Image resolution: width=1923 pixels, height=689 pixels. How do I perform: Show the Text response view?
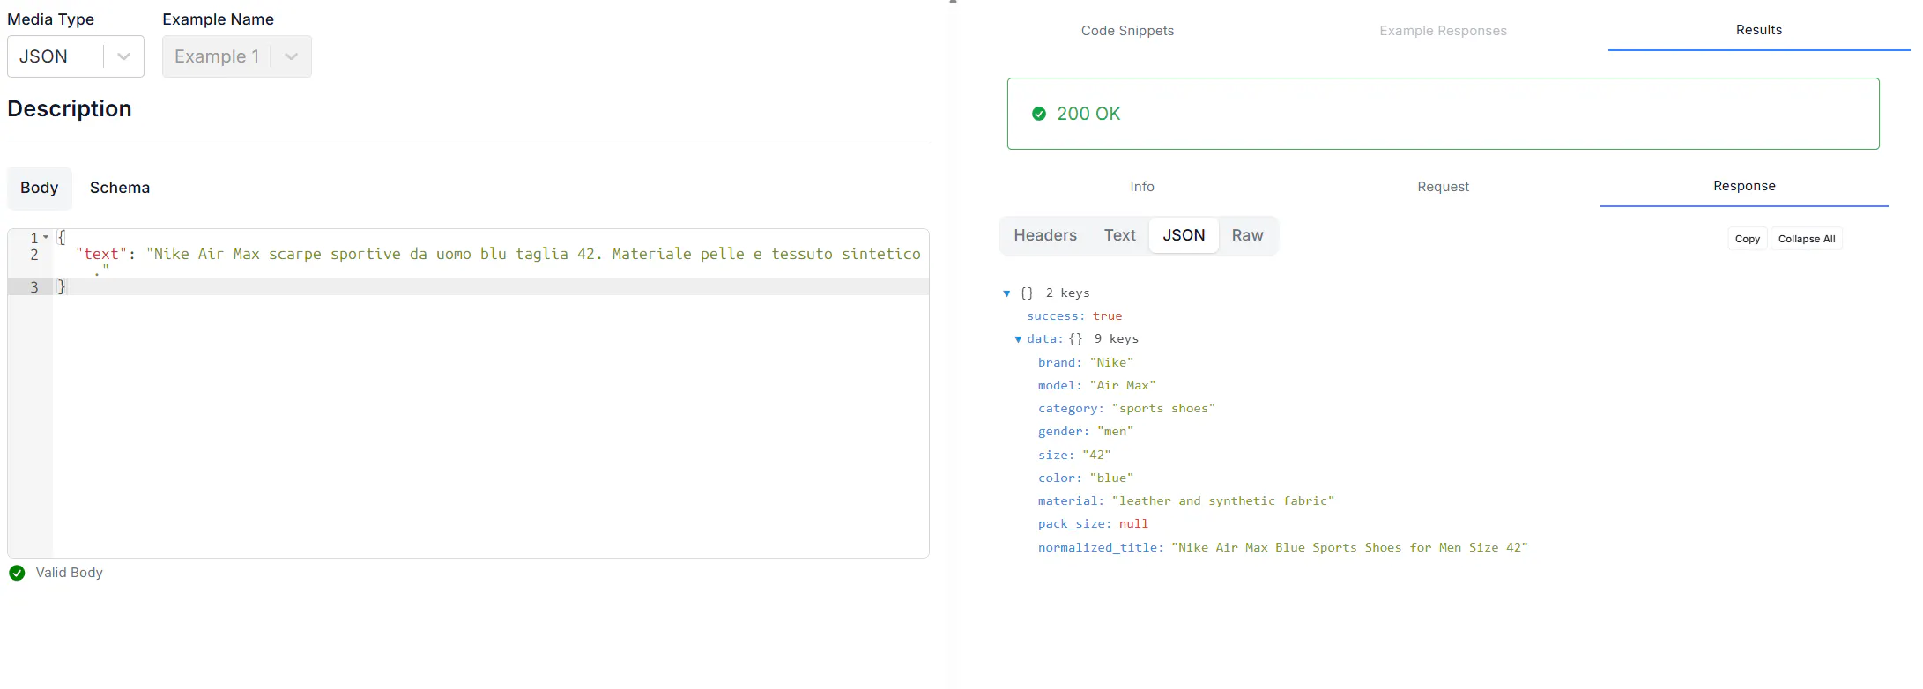click(1120, 235)
